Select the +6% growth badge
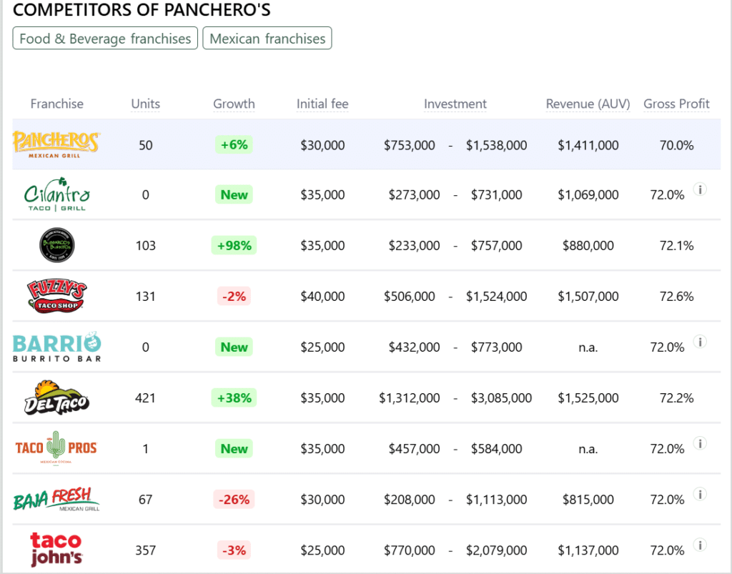The height and width of the screenshot is (574, 732). pyautogui.click(x=234, y=144)
